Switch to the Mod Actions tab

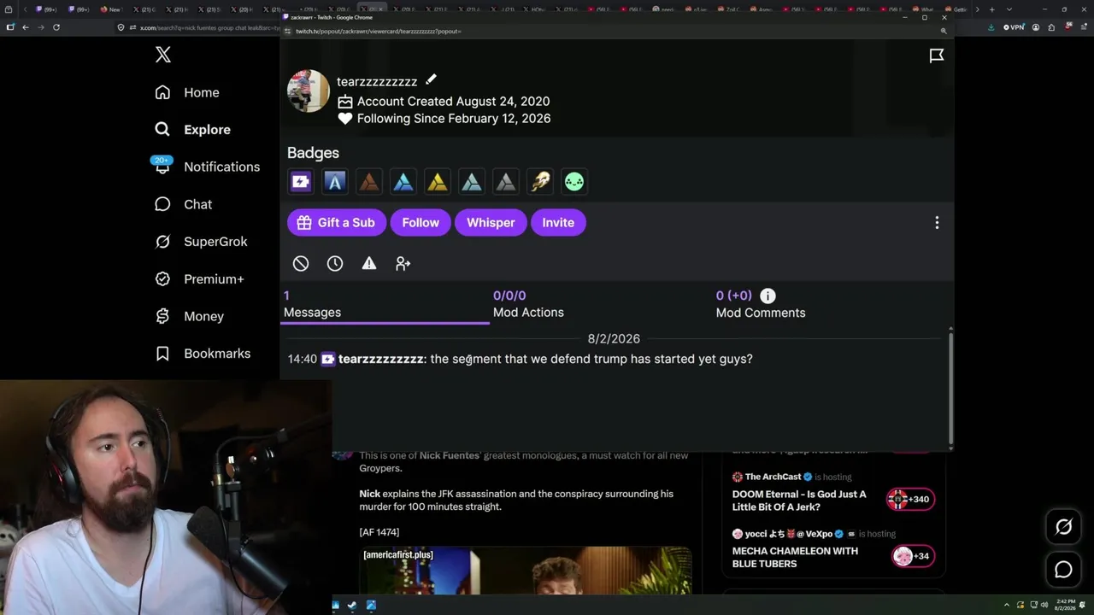pos(528,305)
